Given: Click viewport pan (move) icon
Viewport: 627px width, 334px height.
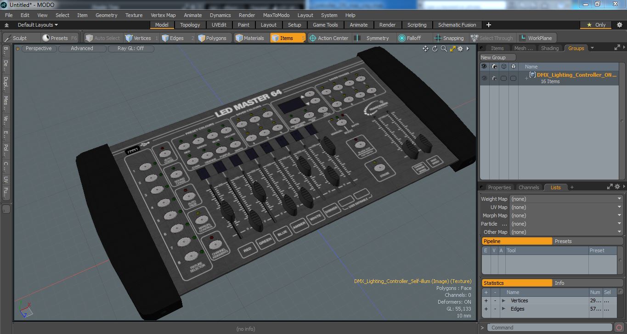Looking at the screenshot, I should coord(425,49).
